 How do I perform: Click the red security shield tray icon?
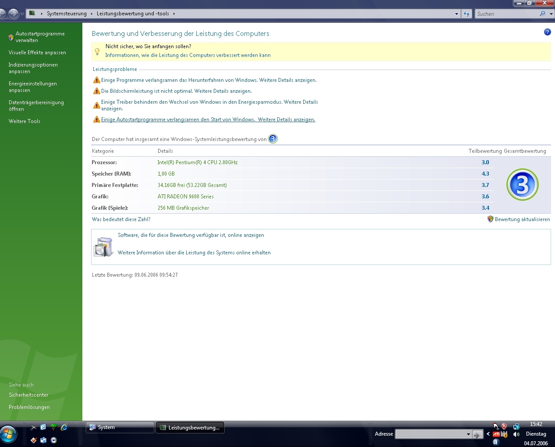click(x=504, y=426)
